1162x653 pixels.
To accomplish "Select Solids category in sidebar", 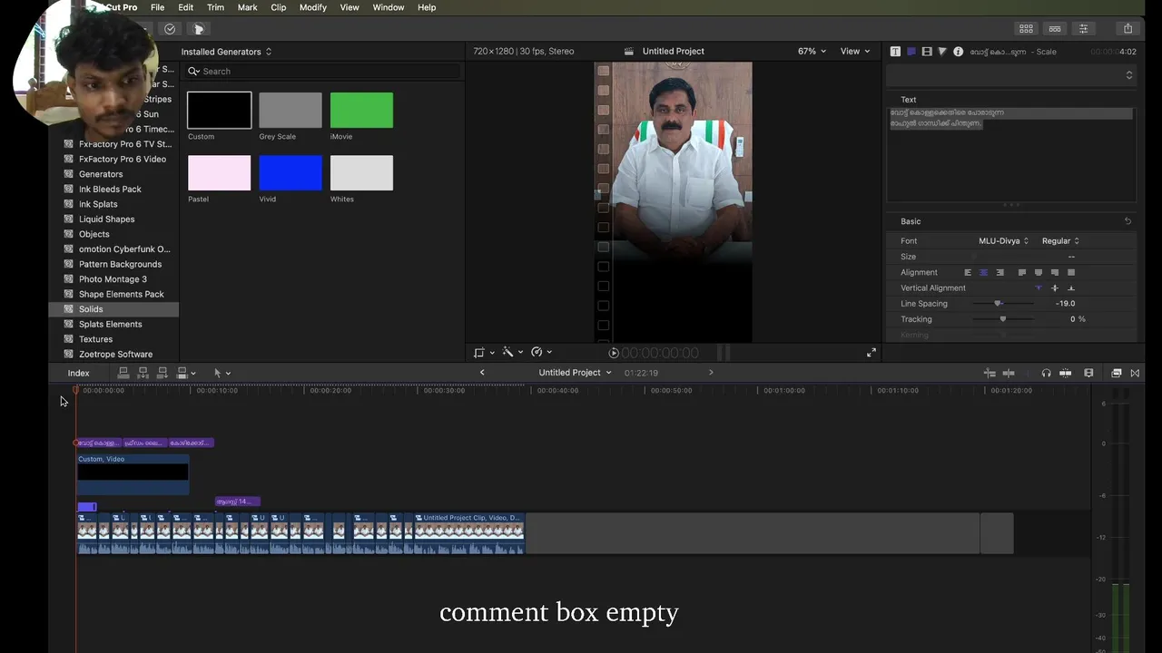I will 113,309.
